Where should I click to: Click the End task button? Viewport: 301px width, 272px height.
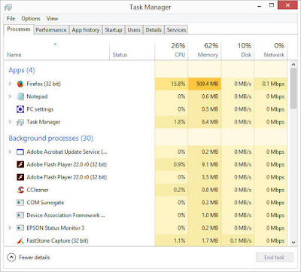click(275, 258)
